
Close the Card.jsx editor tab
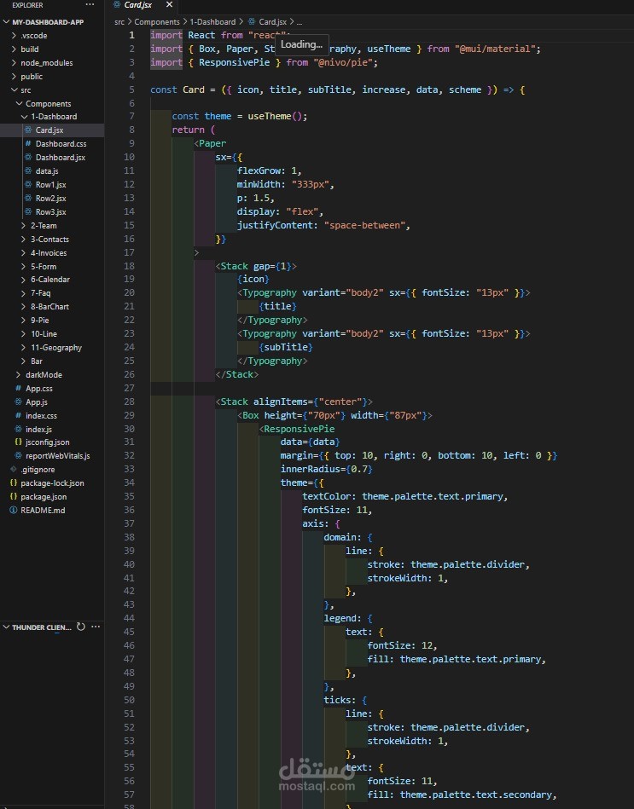click(x=169, y=4)
